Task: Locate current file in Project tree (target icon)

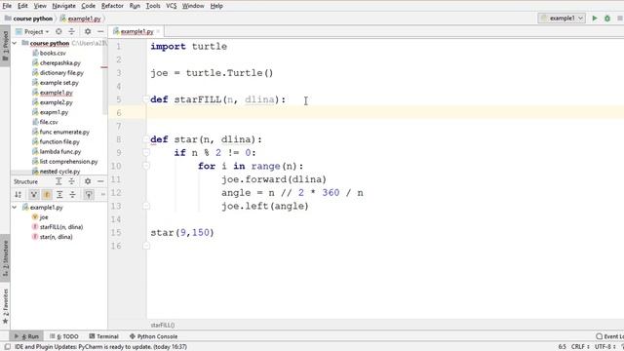Action: pos(58,31)
